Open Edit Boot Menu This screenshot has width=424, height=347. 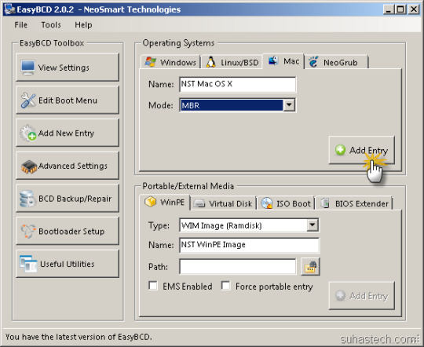(x=68, y=100)
